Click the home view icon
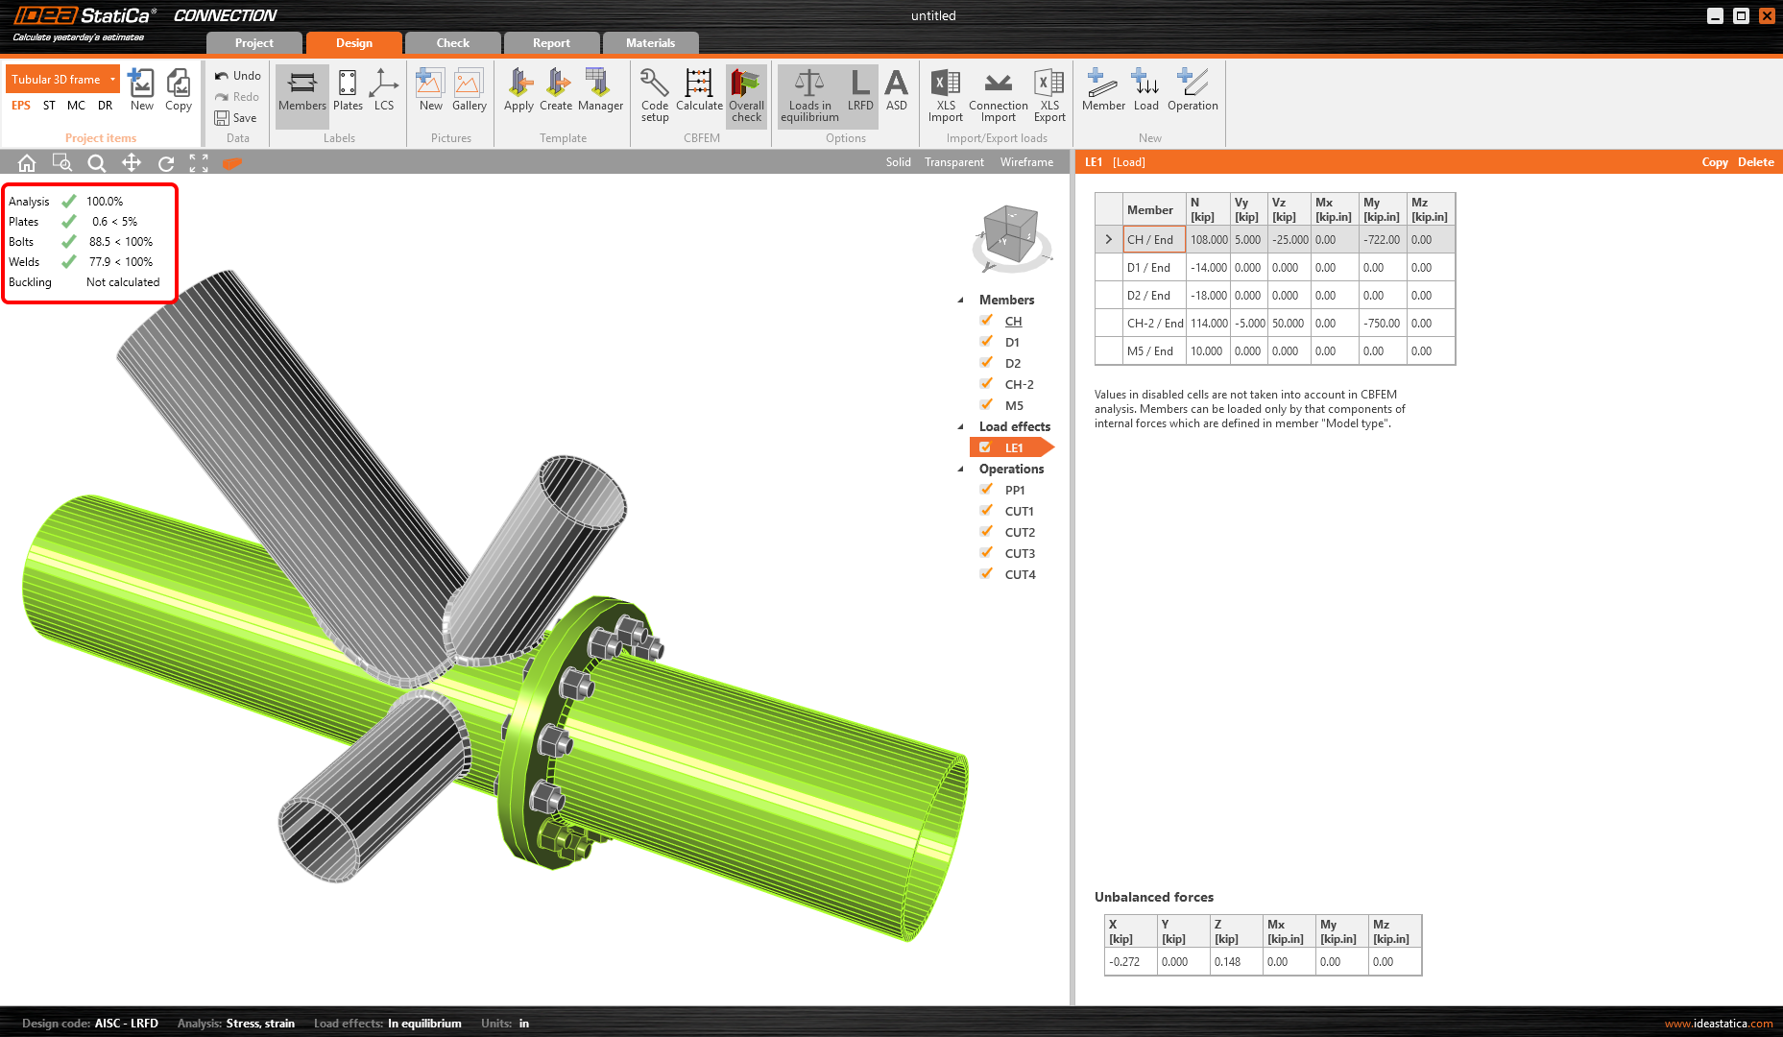 (27, 163)
